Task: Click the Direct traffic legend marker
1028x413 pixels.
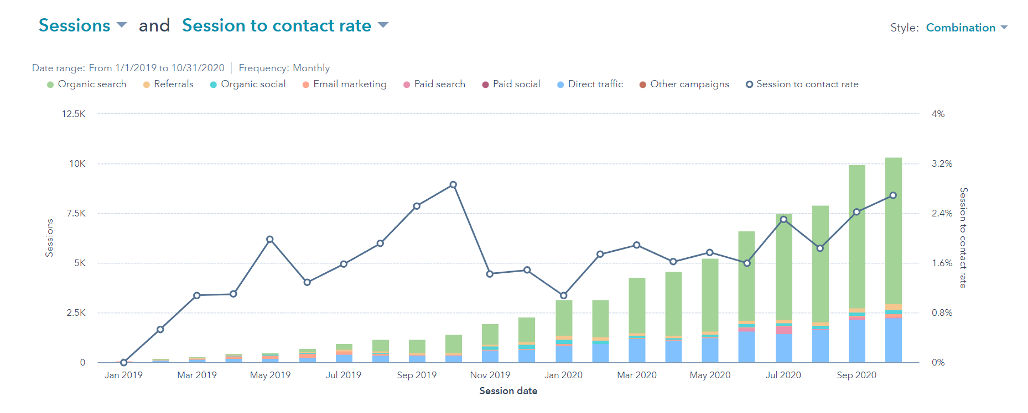Action: pos(560,84)
